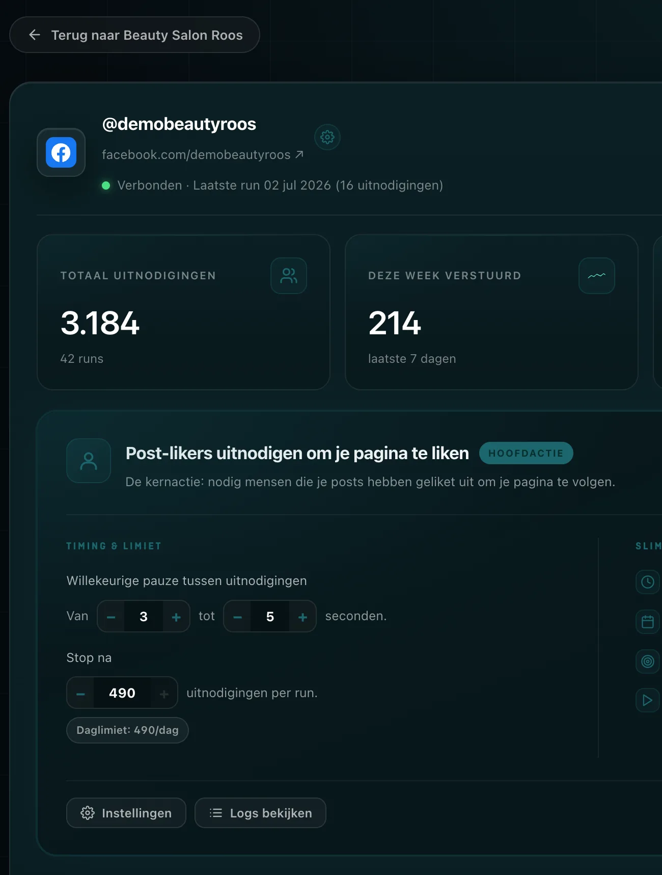Click the 'Post-likers uitnodigen om je pagina te liken' heading

297,453
